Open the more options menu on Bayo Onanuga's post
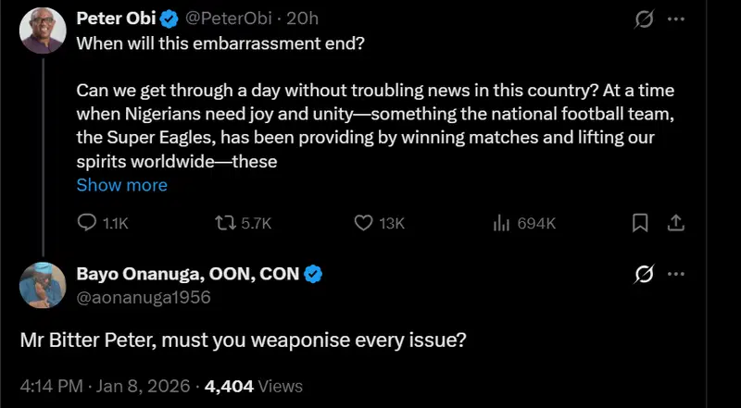This screenshot has width=741, height=408. coord(676,274)
